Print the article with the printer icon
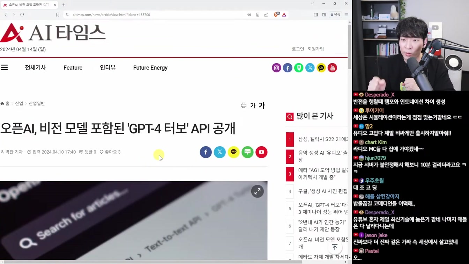This screenshot has height=264, width=469. (x=244, y=105)
